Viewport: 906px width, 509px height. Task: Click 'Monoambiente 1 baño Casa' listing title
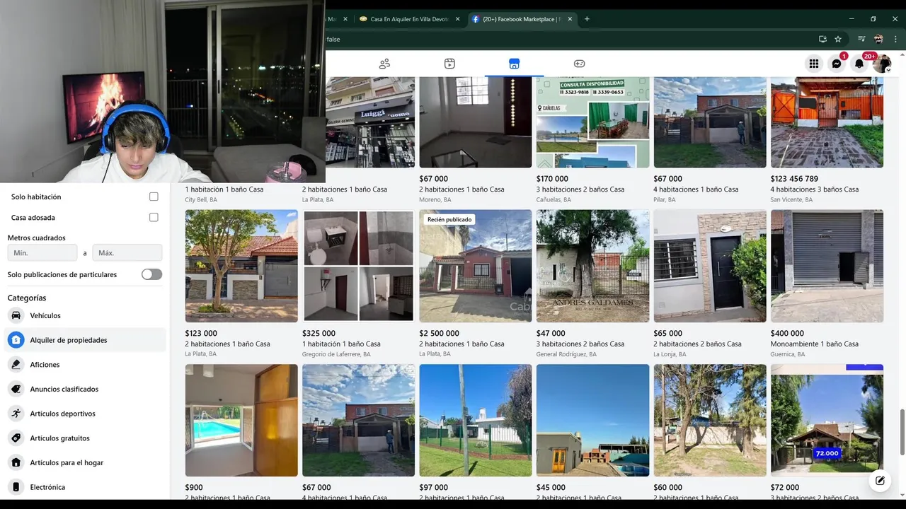coord(814,344)
